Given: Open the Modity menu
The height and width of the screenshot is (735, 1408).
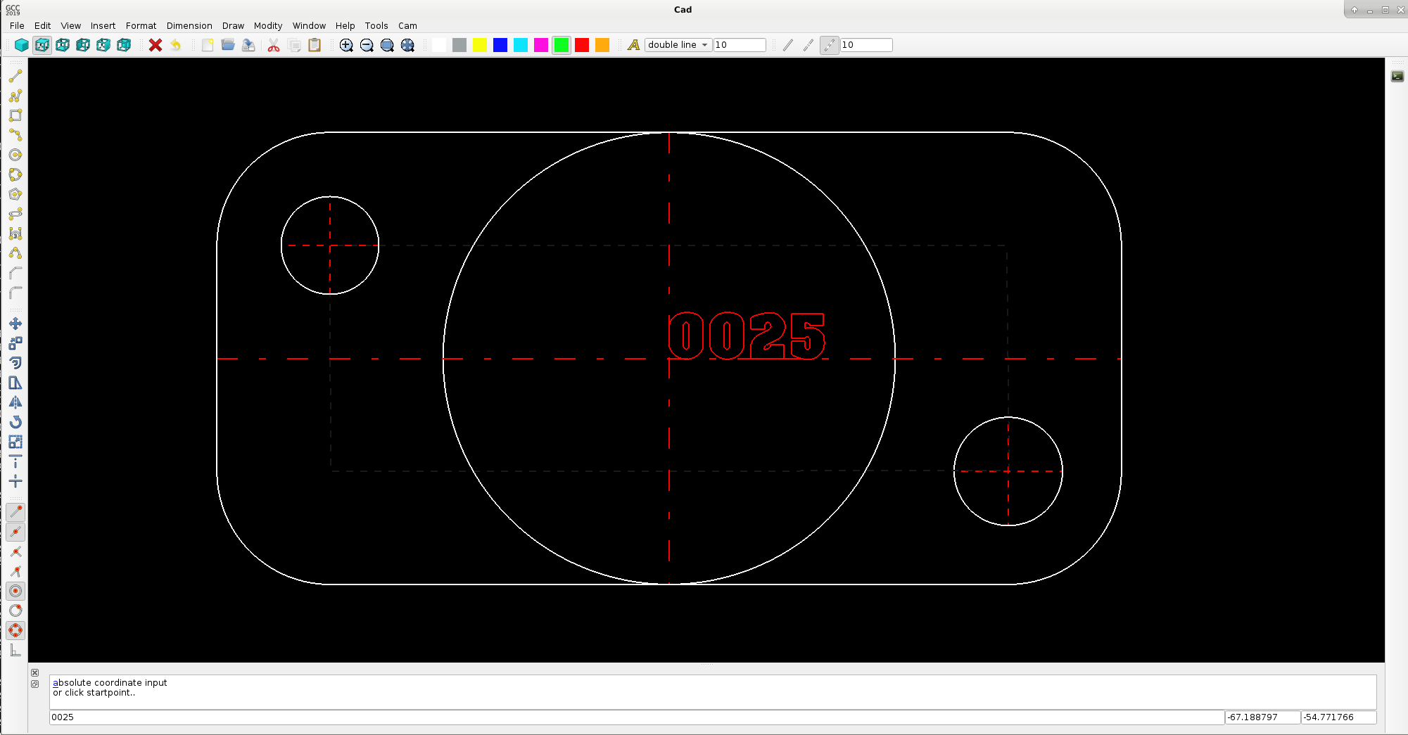Looking at the screenshot, I should point(268,25).
